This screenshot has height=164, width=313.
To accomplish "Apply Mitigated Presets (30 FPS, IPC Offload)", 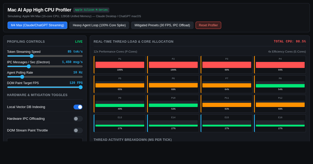I will [x=162, y=25].
